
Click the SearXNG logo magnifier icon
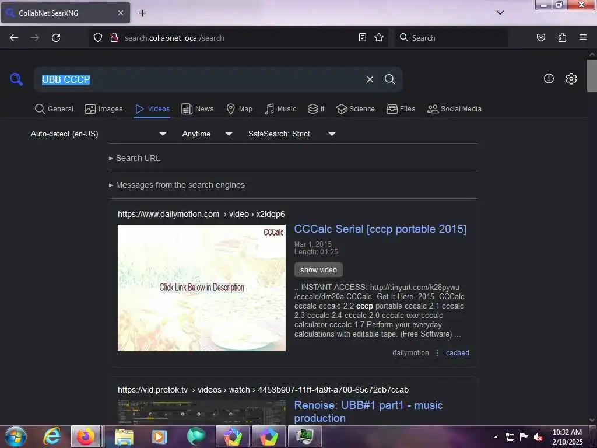[x=16, y=79]
